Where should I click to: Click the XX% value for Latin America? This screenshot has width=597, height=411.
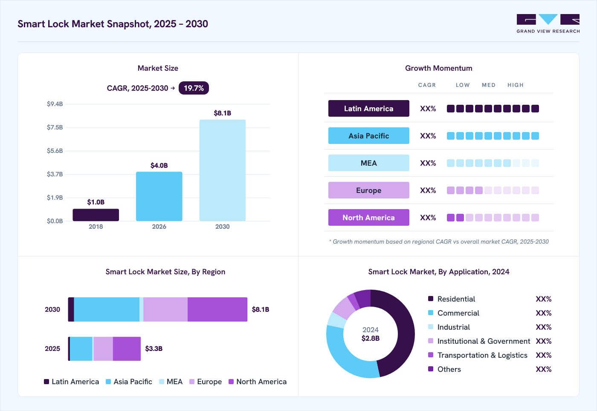coord(428,109)
